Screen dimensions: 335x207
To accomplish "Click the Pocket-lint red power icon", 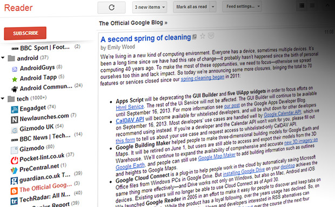I will click(x=14, y=160).
